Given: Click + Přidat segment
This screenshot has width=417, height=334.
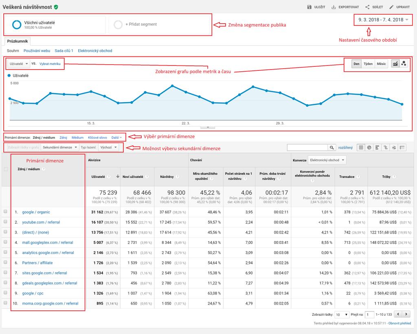Looking at the screenshot, I should 141,24.
